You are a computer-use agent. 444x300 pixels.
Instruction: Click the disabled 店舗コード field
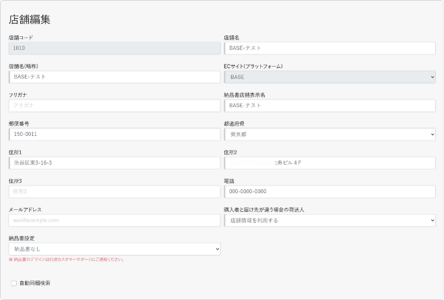[115, 48]
